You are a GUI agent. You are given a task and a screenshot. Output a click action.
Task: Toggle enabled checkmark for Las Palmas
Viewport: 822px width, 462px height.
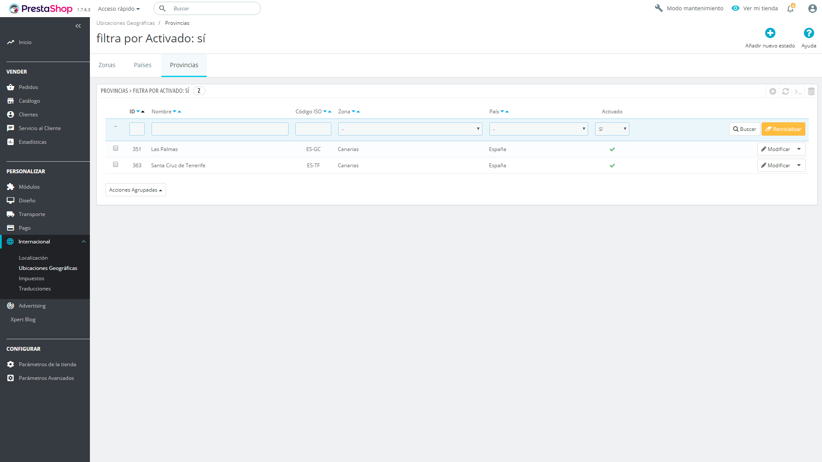pyautogui.click(x=612, y=149)
